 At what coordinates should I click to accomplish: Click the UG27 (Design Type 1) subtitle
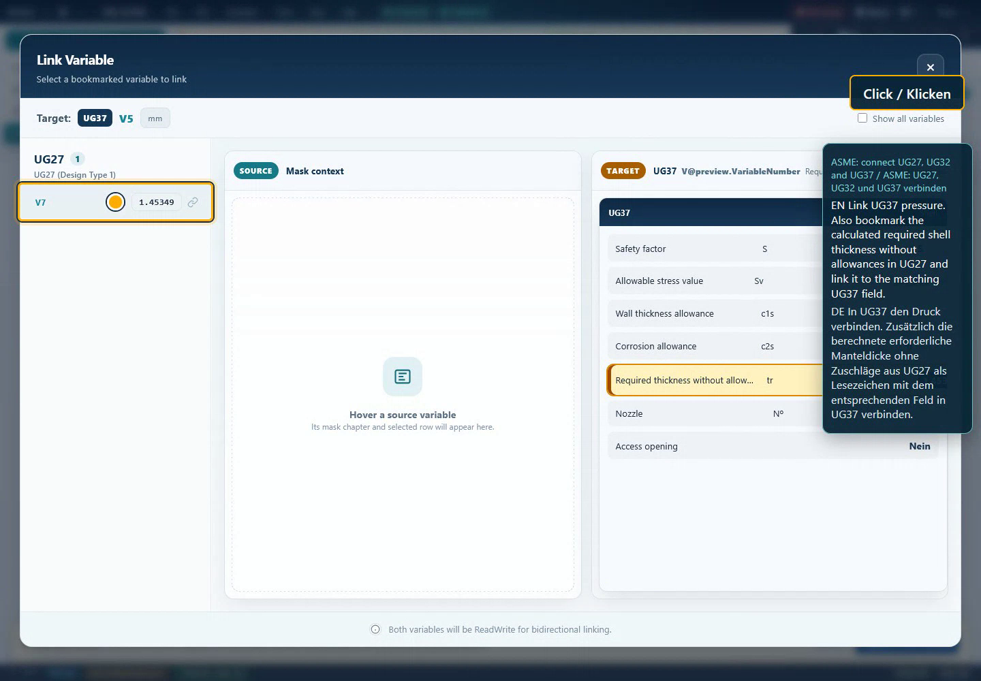75,174
